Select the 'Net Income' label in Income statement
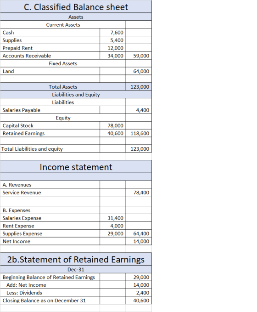 coord(50,241)
